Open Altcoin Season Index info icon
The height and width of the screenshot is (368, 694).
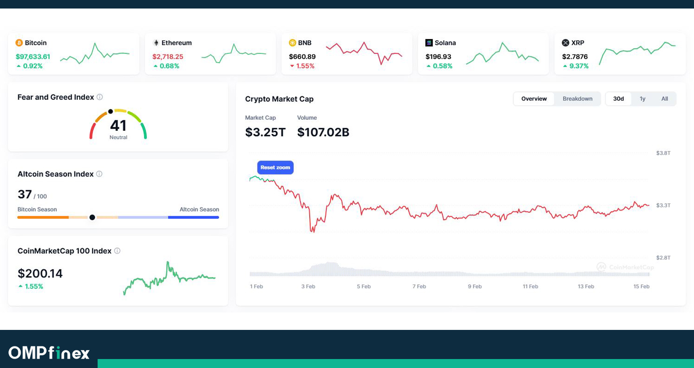point(99,174)
